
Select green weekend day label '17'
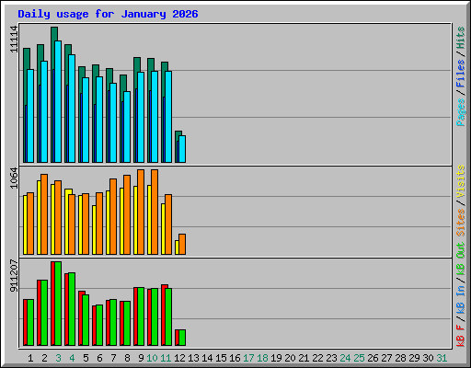point(248,358)
